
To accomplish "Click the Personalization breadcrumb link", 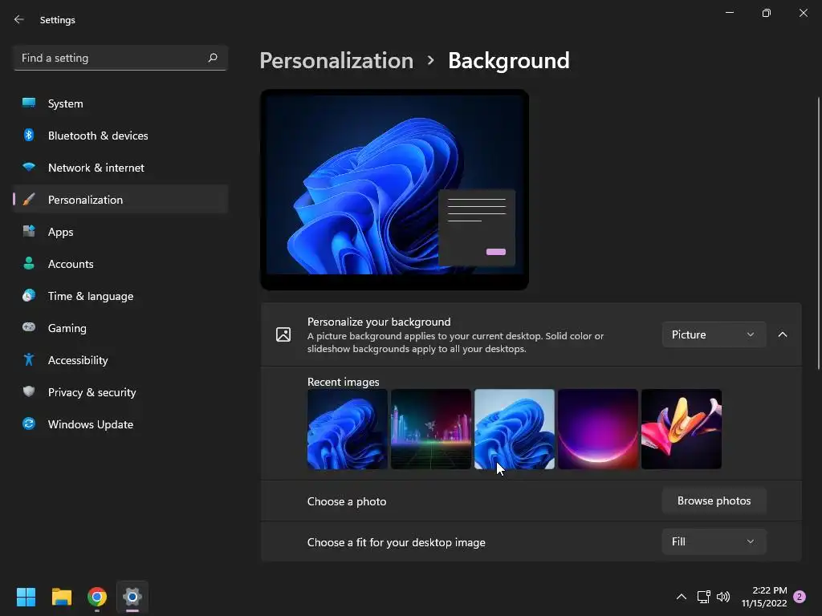I will tap(336, 61).
